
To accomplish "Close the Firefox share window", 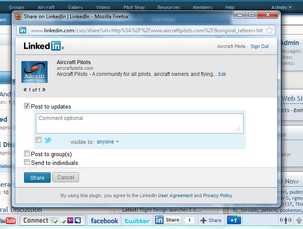I will tap(268, 15).
